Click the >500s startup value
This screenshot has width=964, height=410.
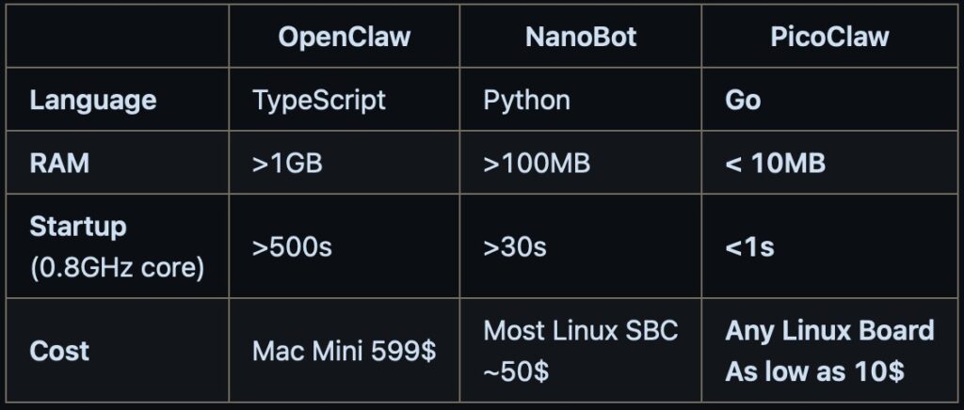pyautogui.click(x=292, y=247)
